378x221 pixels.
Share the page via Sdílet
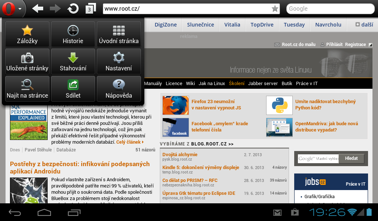click(73, 88)
